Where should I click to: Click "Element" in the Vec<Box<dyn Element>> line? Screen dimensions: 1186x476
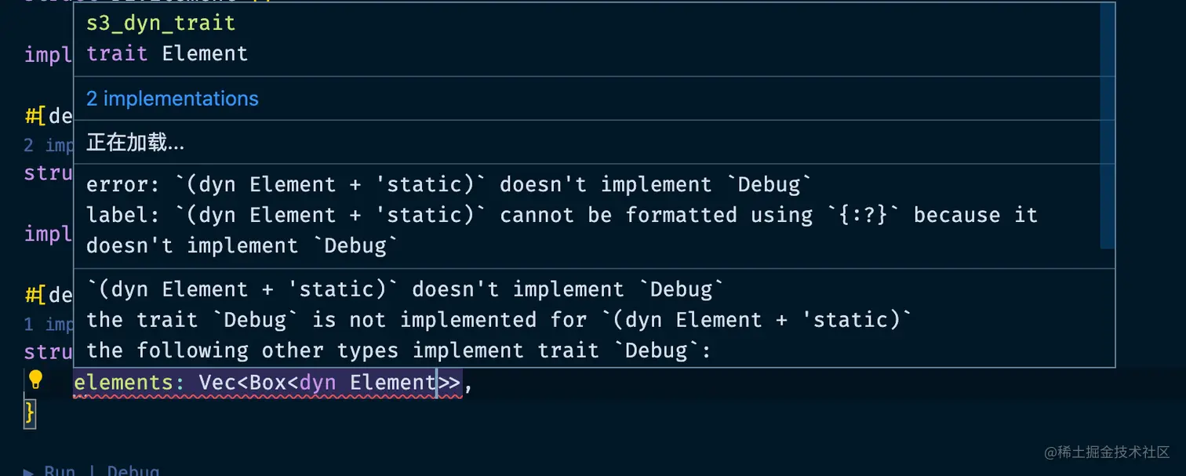(x=393, y=383)
